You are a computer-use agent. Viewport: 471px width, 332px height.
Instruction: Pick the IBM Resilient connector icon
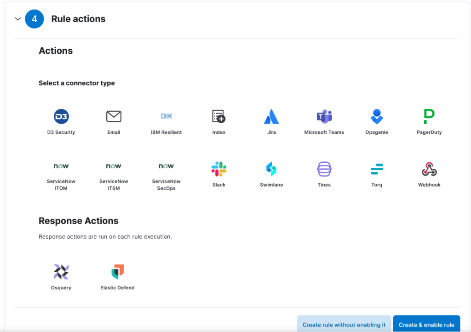coord(167,116)
